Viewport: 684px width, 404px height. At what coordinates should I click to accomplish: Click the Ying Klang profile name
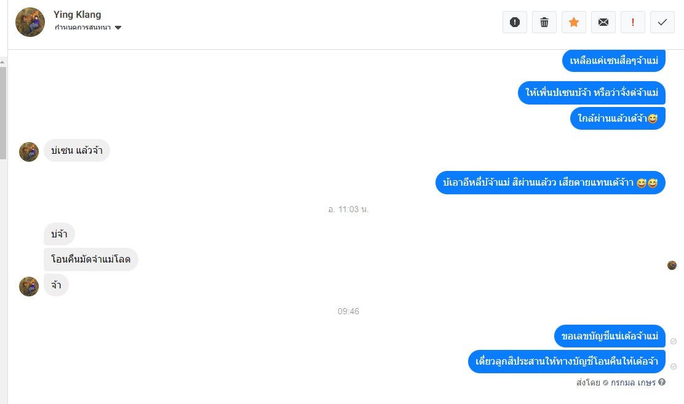tap(78, 14)
